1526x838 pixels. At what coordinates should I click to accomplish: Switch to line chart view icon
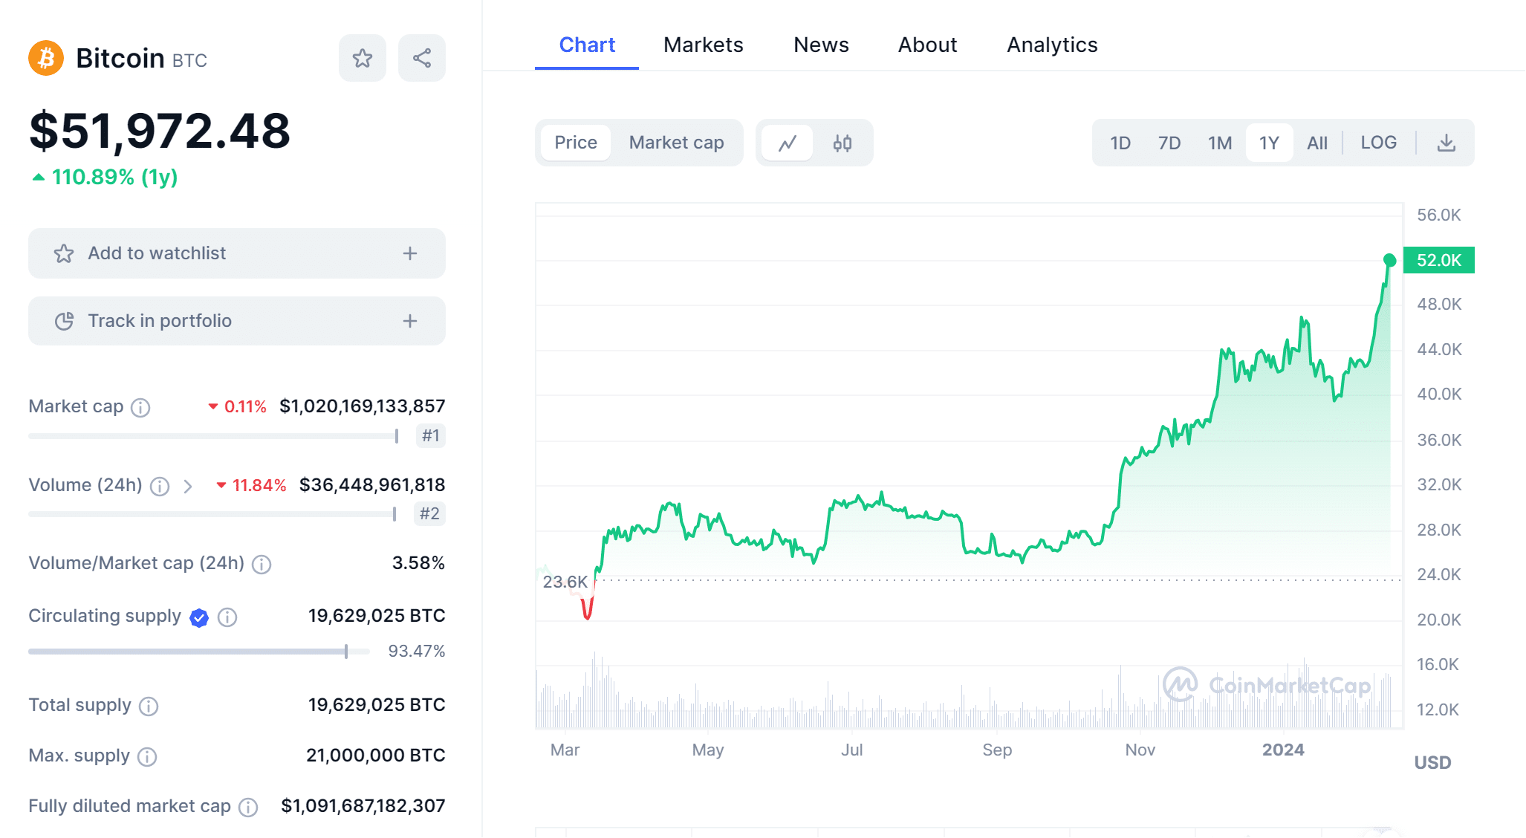click(788, 143)
